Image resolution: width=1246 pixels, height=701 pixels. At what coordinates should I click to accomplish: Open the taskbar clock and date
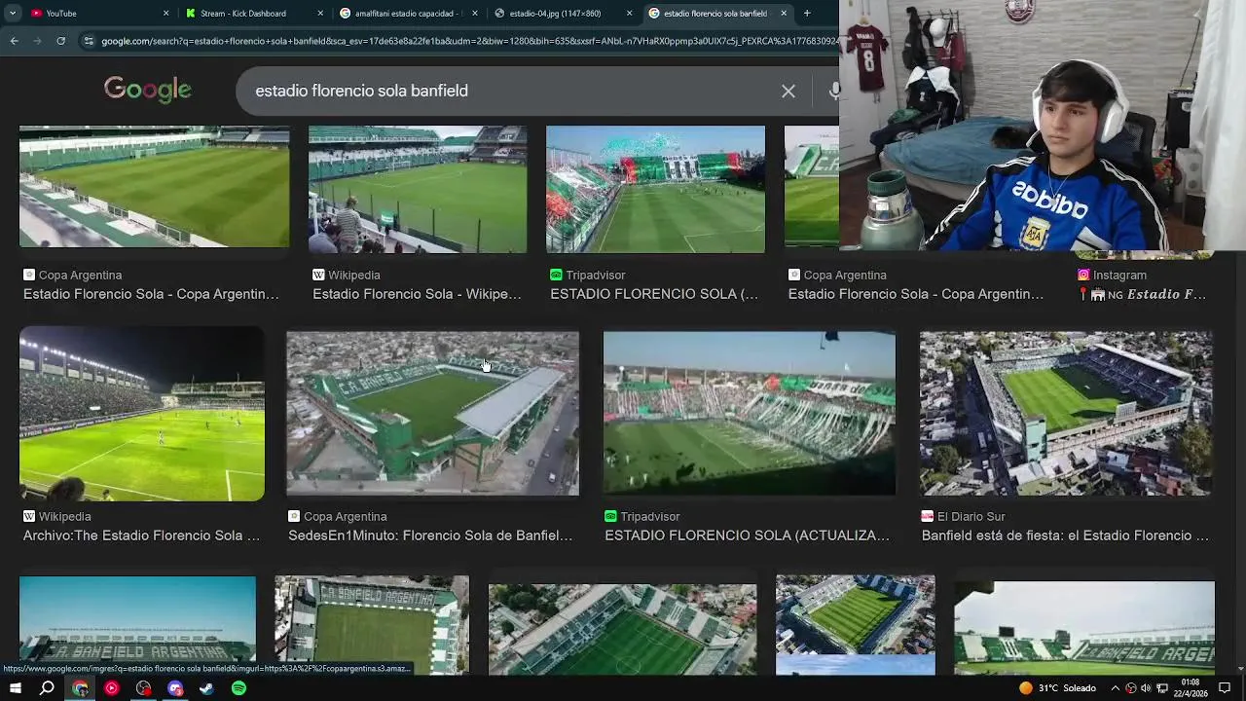[1191, 688]
